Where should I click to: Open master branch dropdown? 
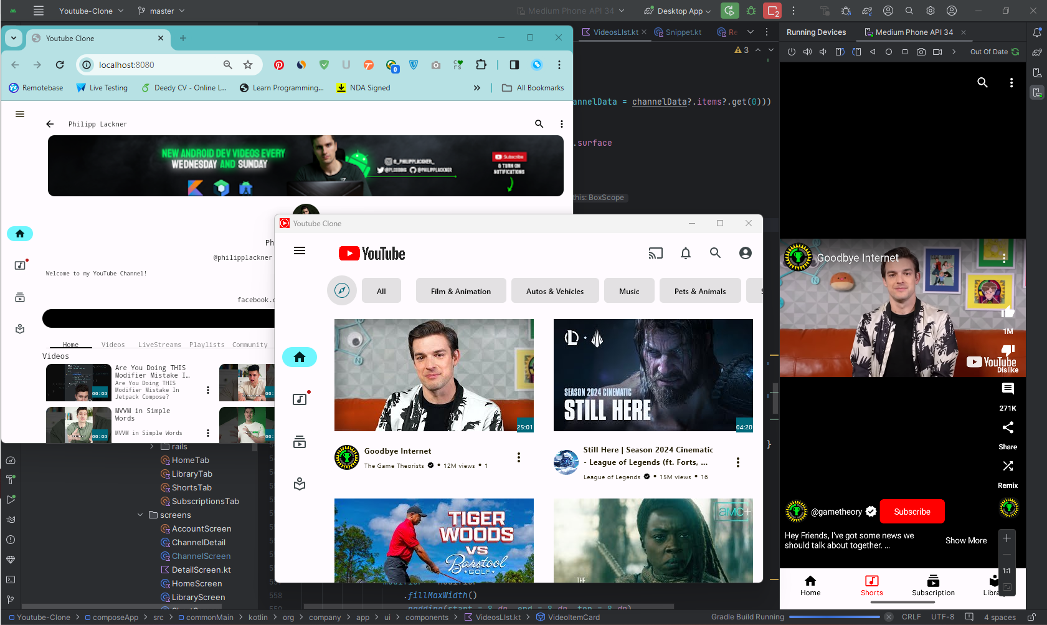(161, 11)
